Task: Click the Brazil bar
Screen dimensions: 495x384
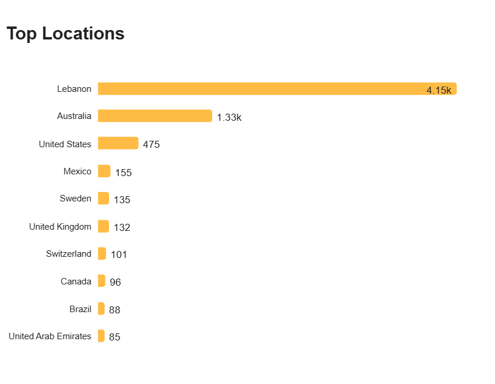Action: click(x=101, y=309)
